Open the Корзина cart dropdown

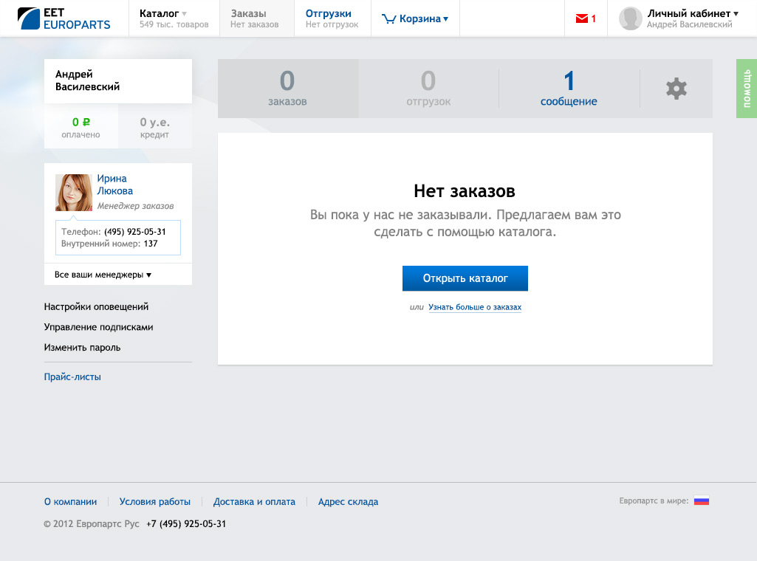tap(416, 18)
